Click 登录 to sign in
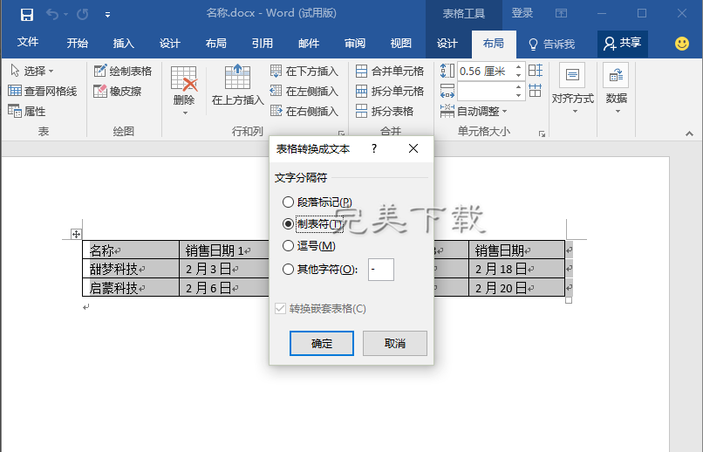Image resolution: width=703 pixels, height=452 pixels. [522, 13]
